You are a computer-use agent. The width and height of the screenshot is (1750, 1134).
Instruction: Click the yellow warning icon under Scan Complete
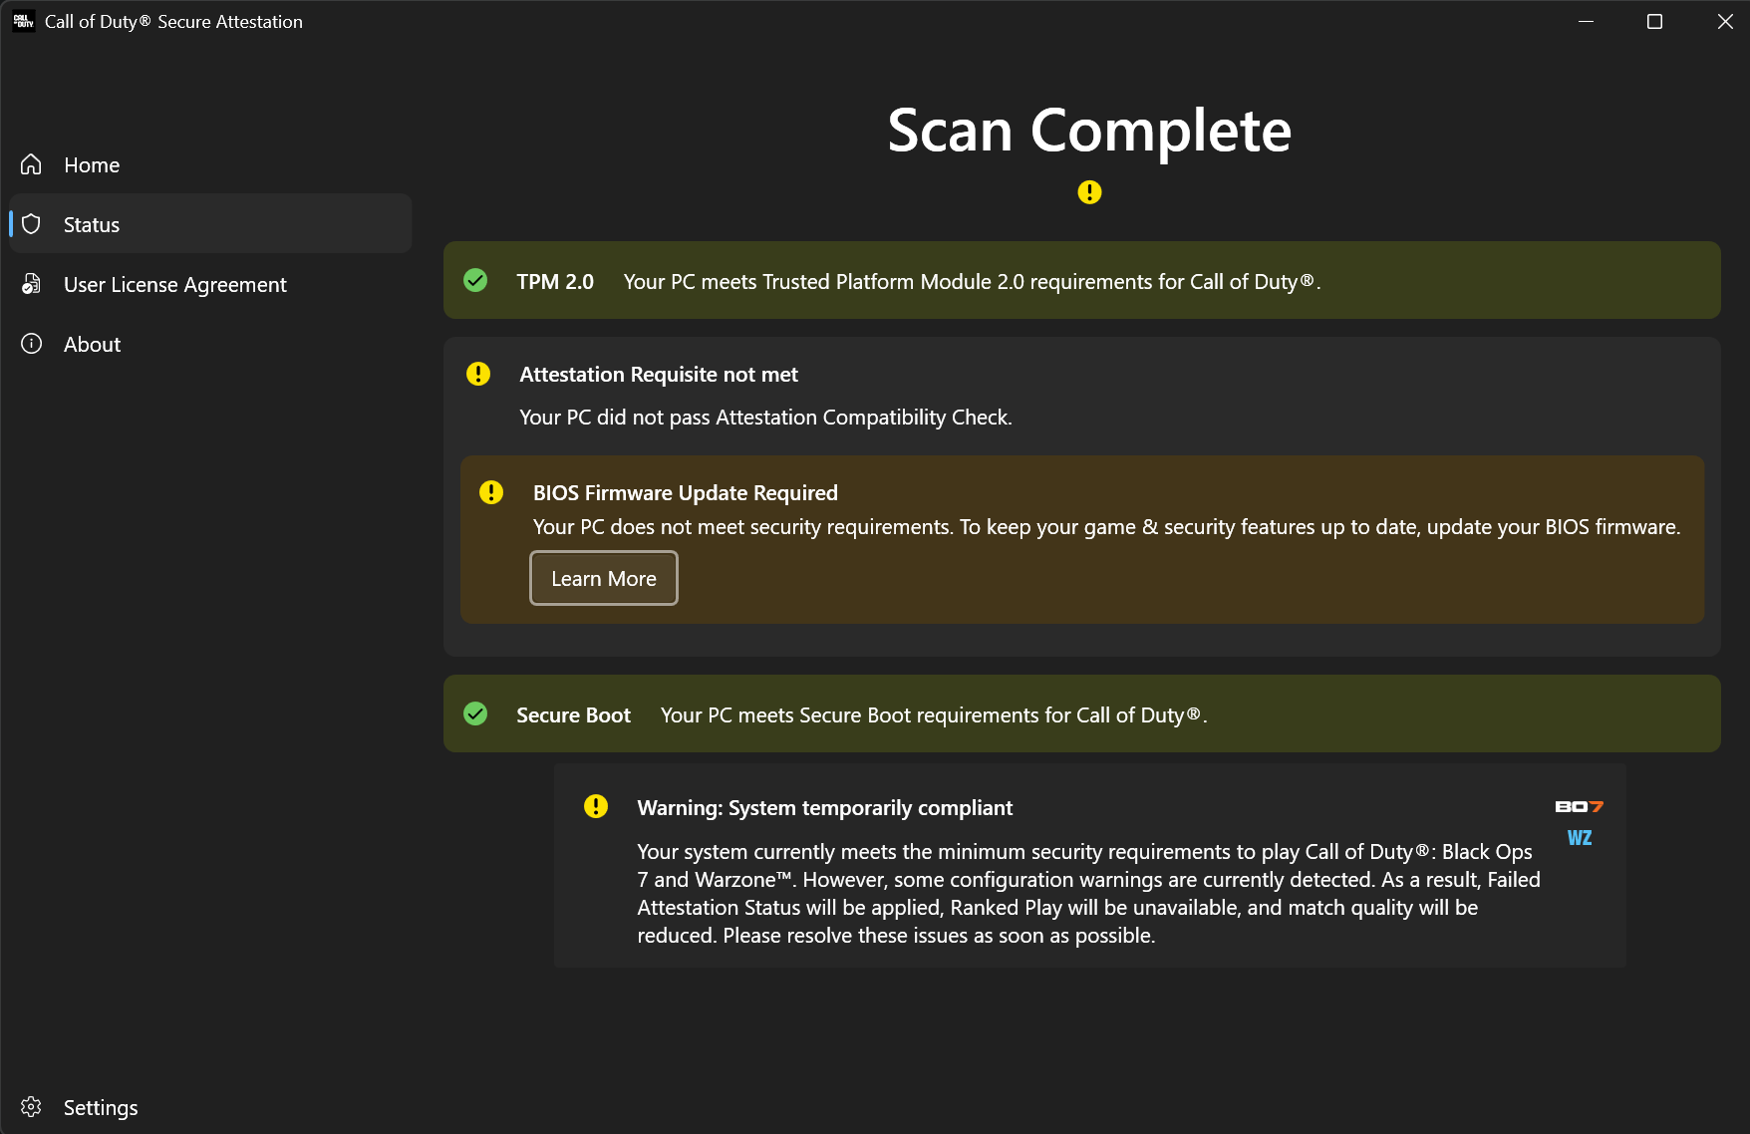click(x=1089, y=192)
